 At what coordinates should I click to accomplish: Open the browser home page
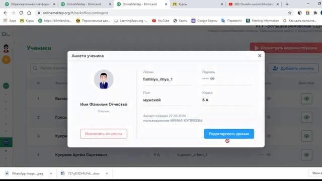(29, 13)
